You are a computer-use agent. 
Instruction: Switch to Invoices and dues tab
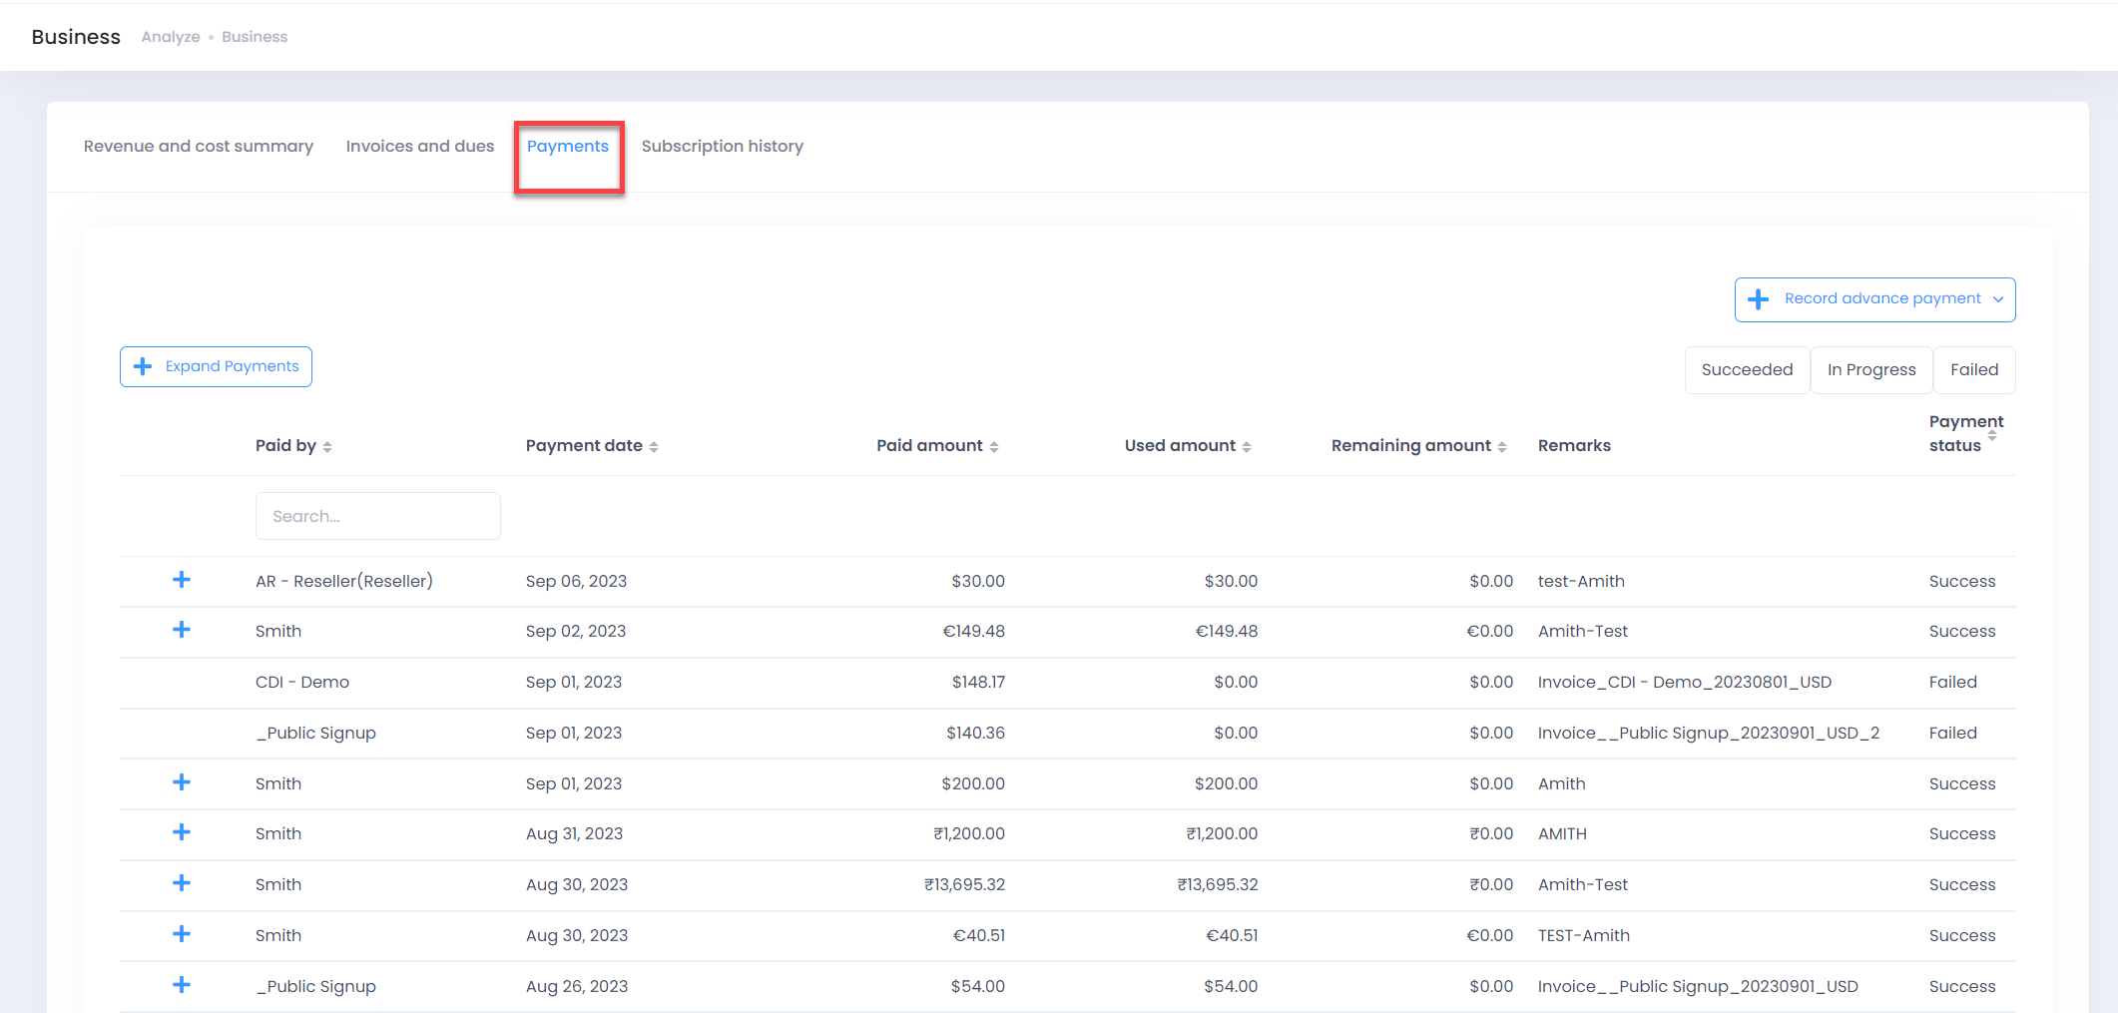[x=420, y=146]
